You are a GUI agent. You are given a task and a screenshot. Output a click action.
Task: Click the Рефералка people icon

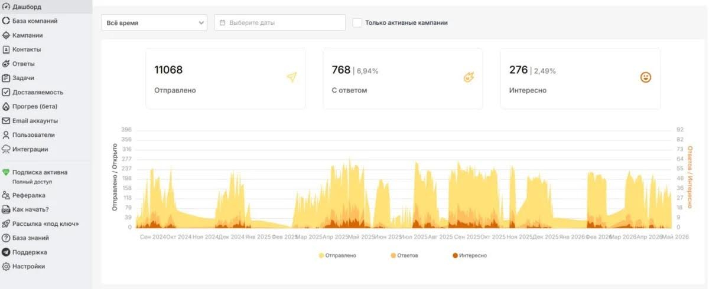pos(6,195)
